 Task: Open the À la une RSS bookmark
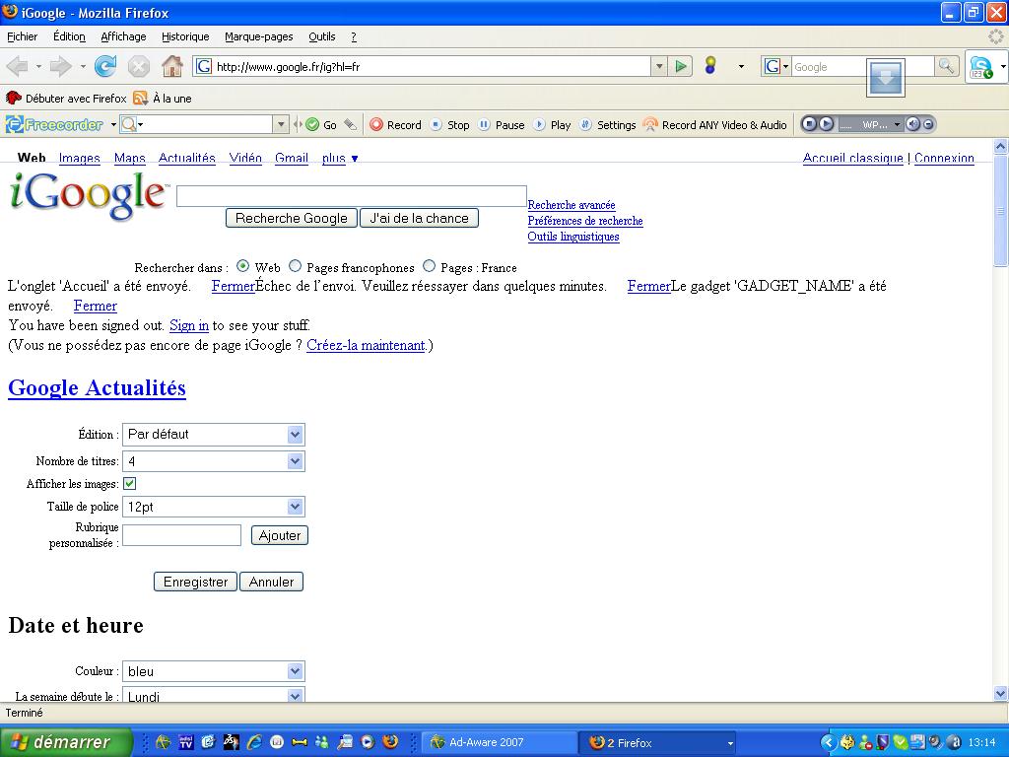[x=163, y=99]
